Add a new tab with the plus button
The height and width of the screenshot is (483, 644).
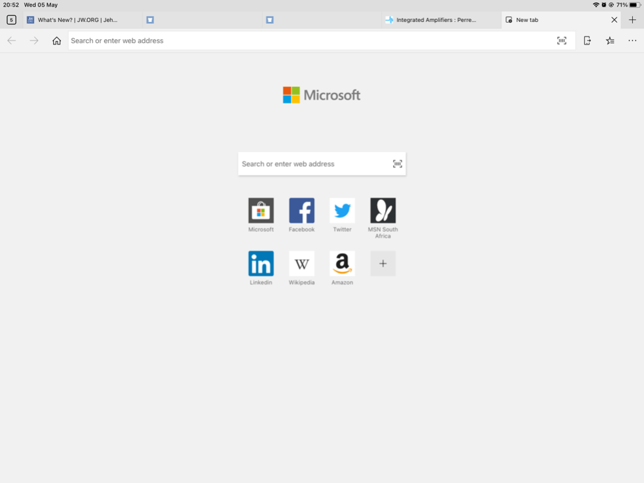(632, 20)
